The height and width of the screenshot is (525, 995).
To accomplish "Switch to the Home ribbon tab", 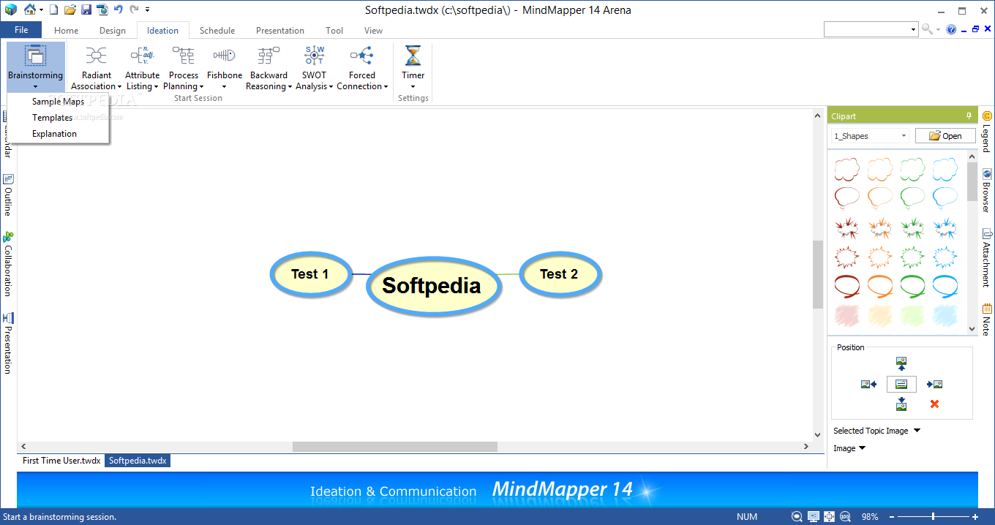I will [66, 31].
